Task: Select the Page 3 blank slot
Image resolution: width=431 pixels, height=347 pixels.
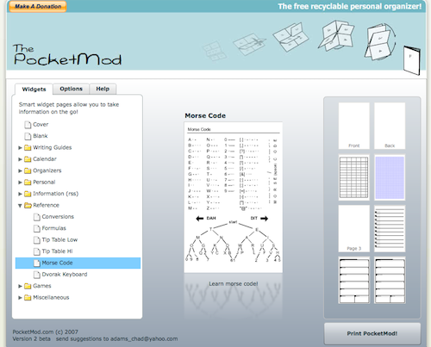Action: tap(353, 228)
